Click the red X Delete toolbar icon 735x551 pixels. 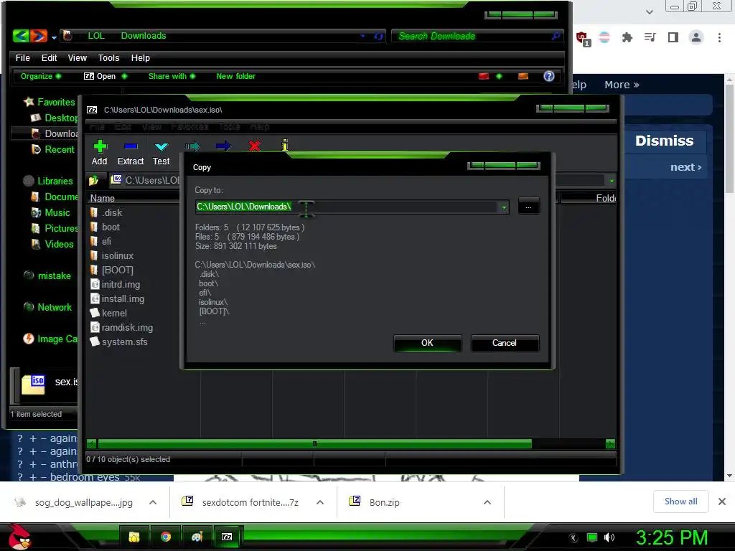pos(255,146)
